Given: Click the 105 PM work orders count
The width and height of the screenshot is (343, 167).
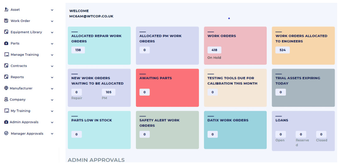Looking at the screenshot, I should 109,92.
